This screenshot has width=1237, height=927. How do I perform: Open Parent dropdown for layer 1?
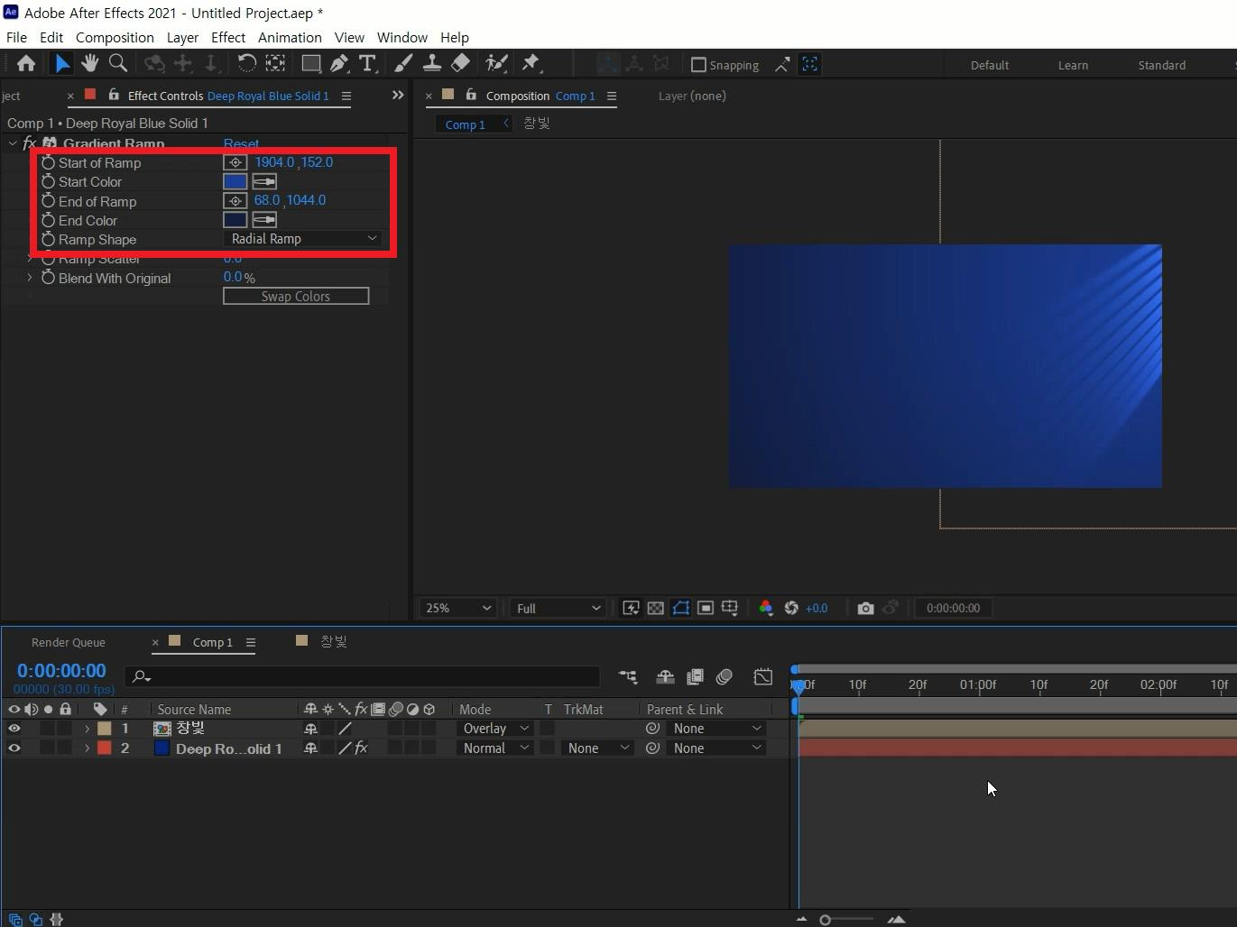[x=716, y=728]
